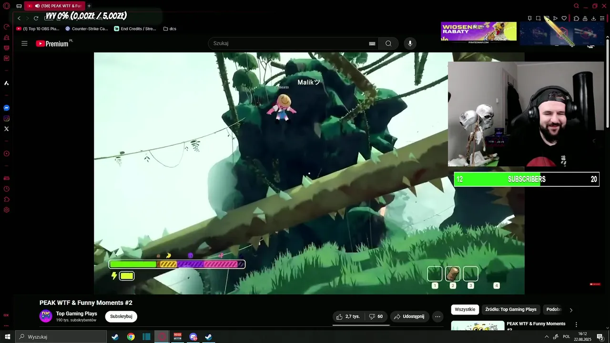Click the YouTube search magnifier button
This screenshot has width=610, height=343.
pos(388,43)
